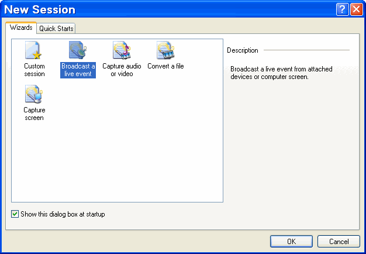This screenshot has width=366, height=254.
Task: Uncheck Show this dialog box at startup
Action: point(15,214)
